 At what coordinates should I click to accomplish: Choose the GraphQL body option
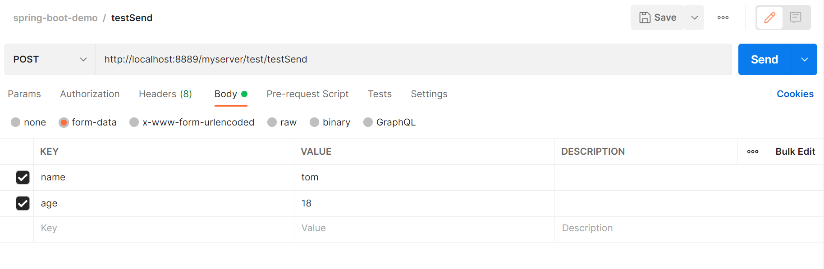(x=368, y=122)
